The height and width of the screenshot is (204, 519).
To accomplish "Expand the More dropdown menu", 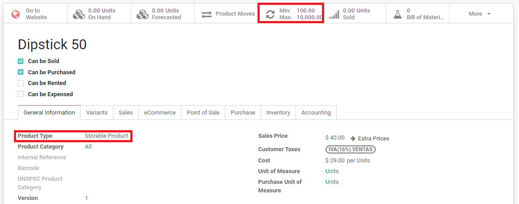I will coord(480,14).
